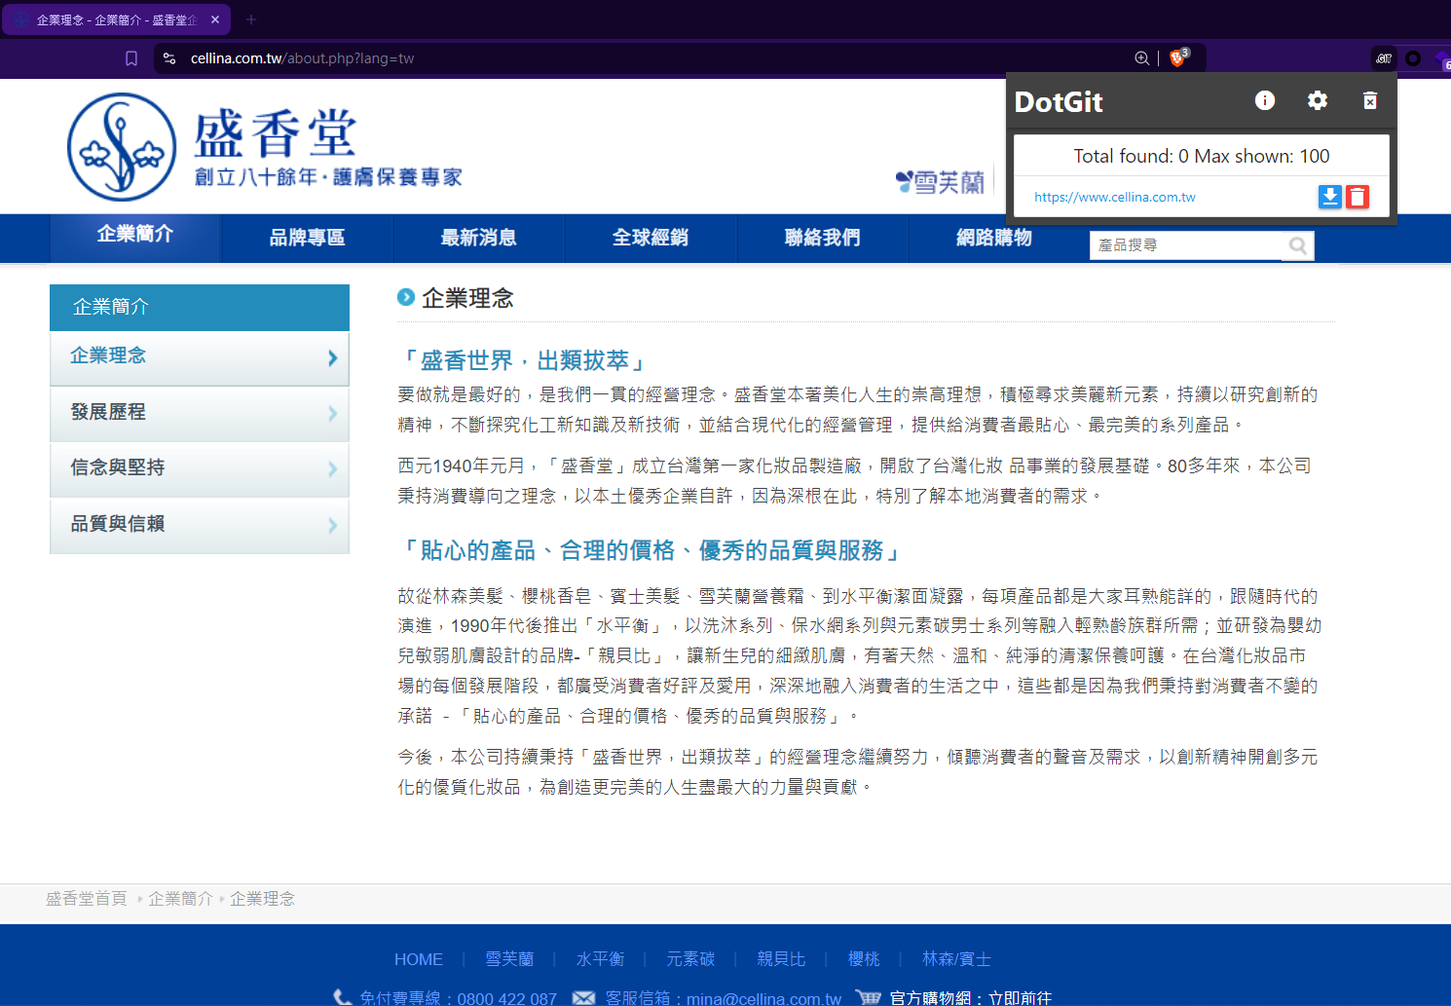This screenshot has height=1006, width=1451.
Task: Select the 企業理念 browser tab
Action: 117,19
